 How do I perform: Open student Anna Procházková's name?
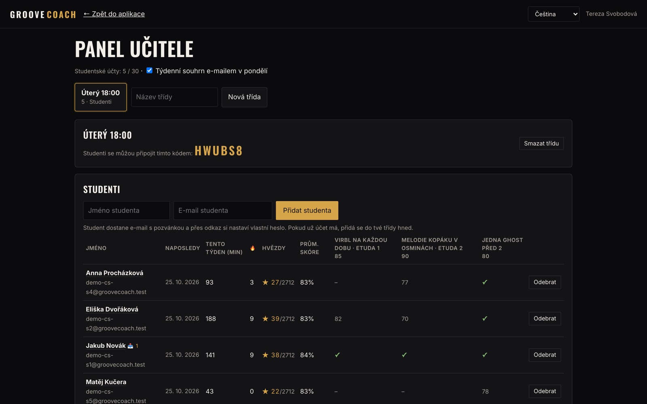[114, 273]
